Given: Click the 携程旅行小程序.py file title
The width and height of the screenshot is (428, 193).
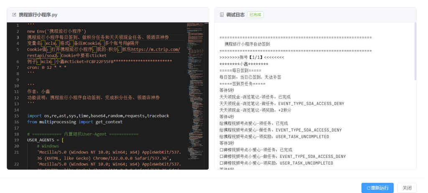Looking at the screenshot, I should point(38,15).
